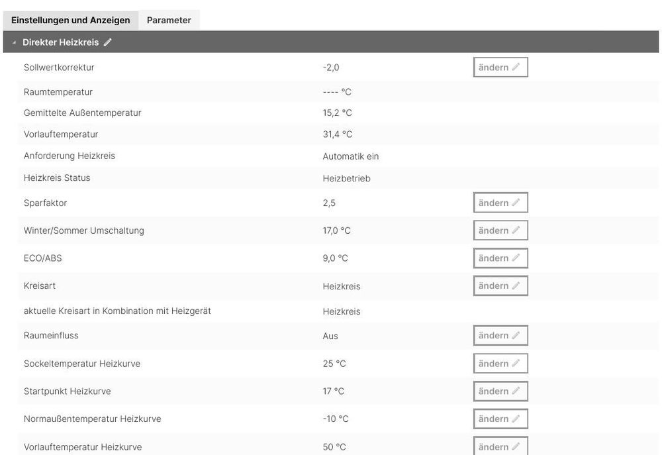Select the Sockeltemperatur value 25 °C
The width and height of the screenshot is (662, 455).
334,364
